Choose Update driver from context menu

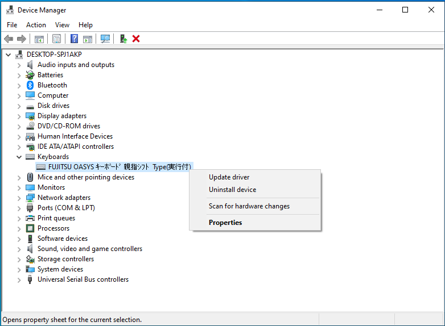coord(255,177)
